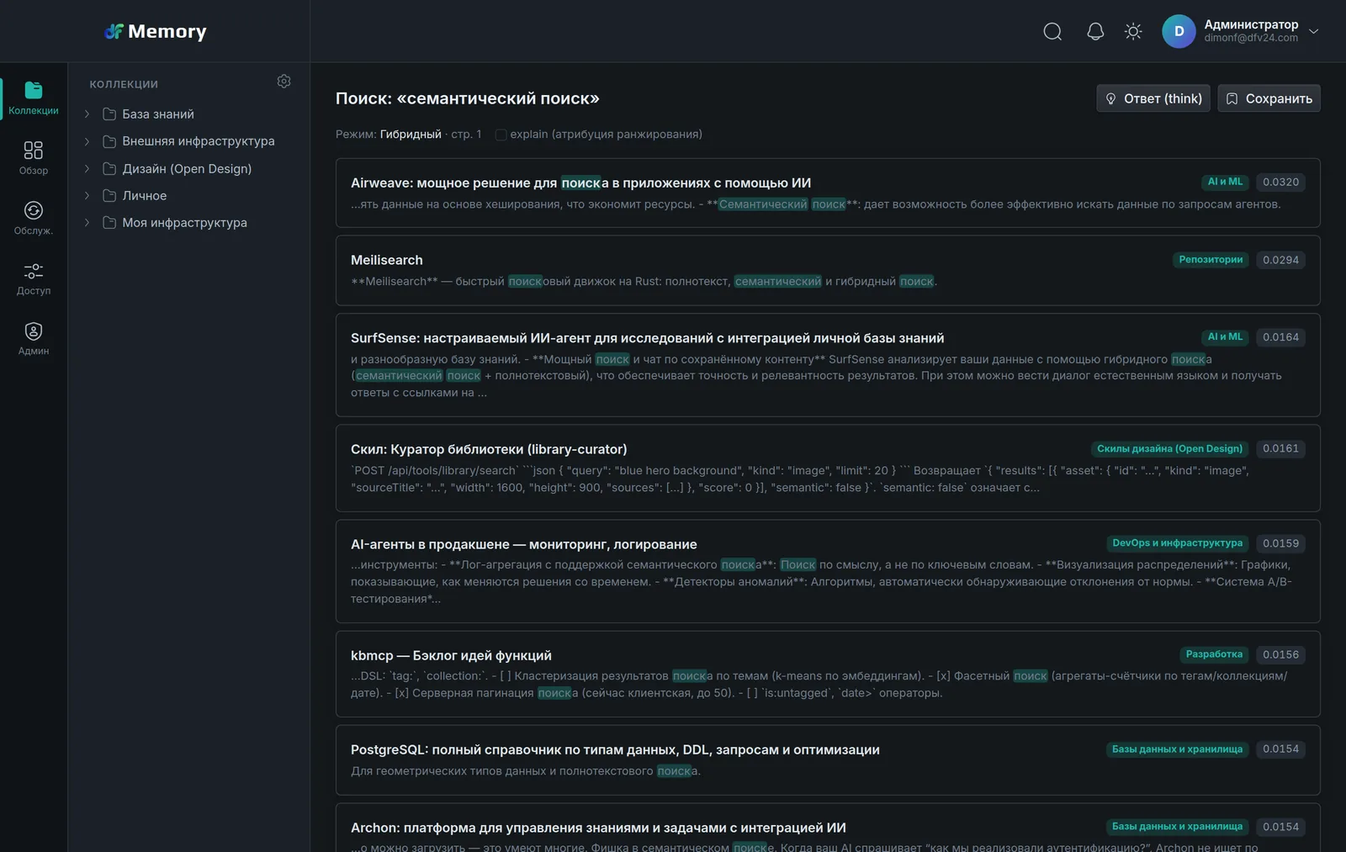Click Дизайн (Open Design) folder icon
This screenshot has width=1346, height=852.
tap(109, 168)
